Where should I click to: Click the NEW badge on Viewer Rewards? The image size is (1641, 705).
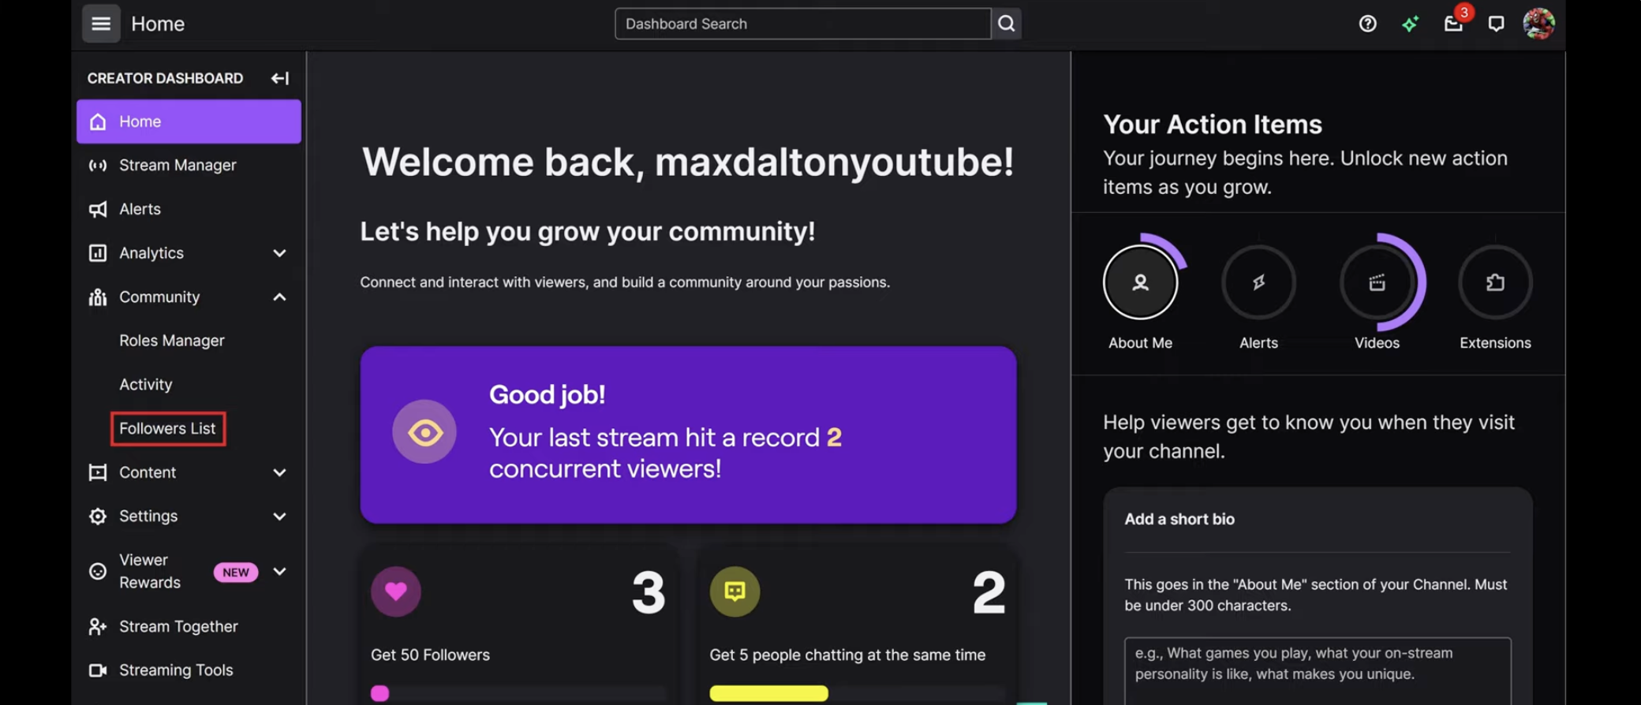pos(236,573)
